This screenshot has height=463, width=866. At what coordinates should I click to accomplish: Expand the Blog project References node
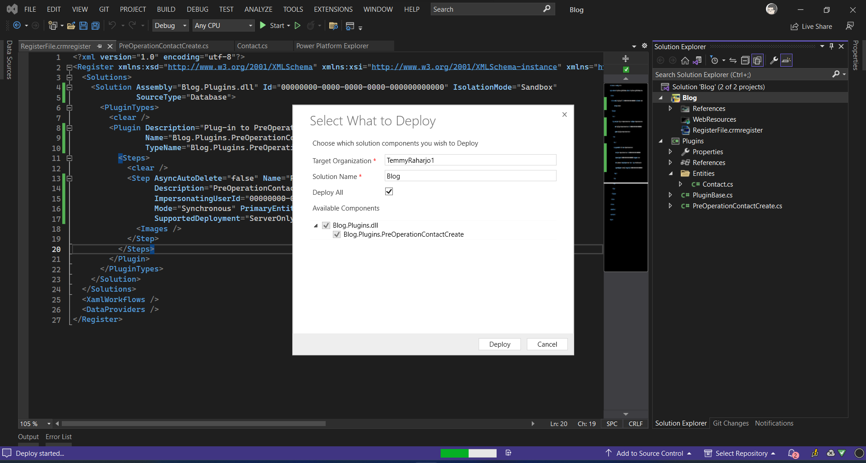(x=670, y=109)
